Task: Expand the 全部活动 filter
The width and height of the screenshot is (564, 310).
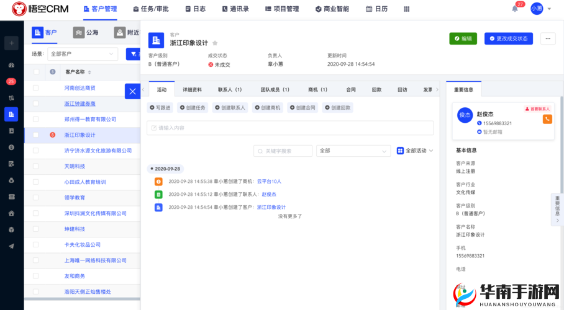Action: (415, 151)
